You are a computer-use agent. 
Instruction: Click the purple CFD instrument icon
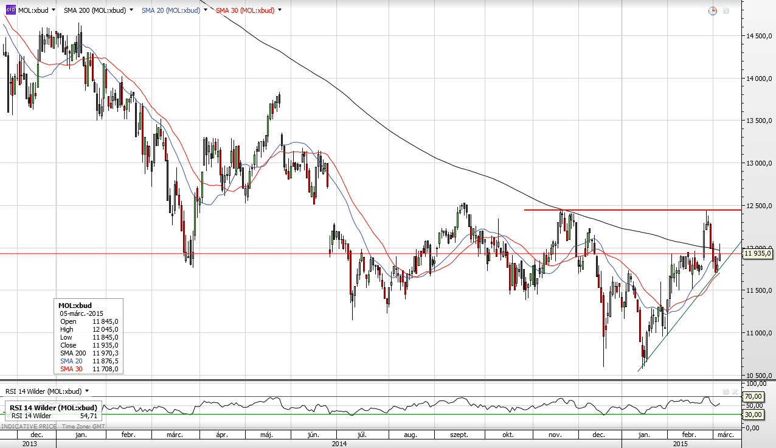(10, 10)
